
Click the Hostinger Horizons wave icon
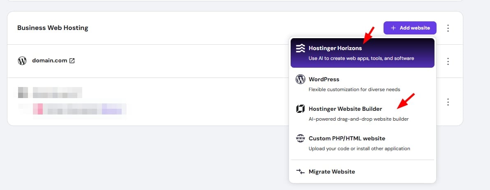(x=300, y=48)
